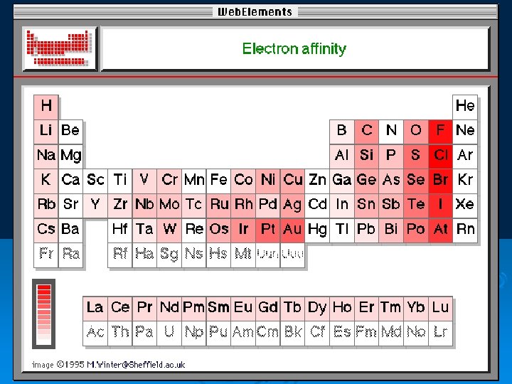
Task: Select the chlorine Cl cell
Action: click(x=440, y=156)
